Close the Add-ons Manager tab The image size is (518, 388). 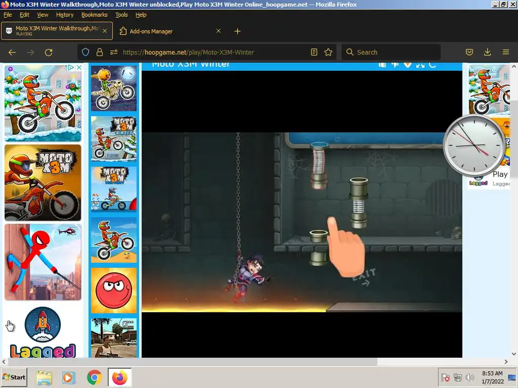pyautogui.click(x=219, y=31)
